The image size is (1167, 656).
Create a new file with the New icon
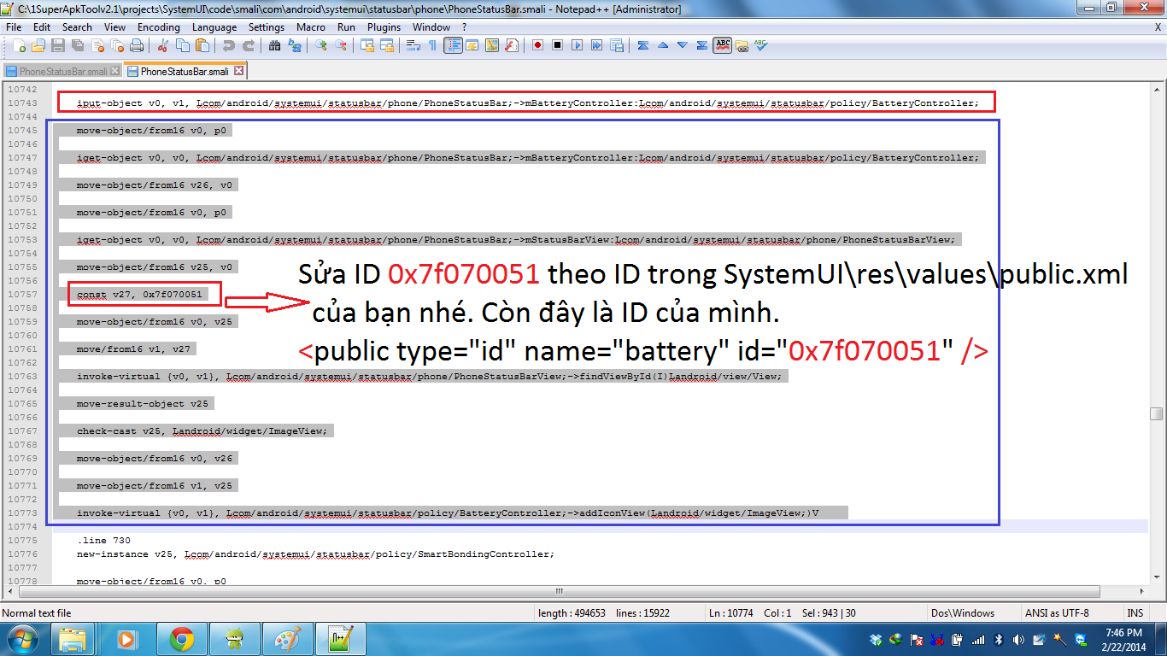[20, 45]
